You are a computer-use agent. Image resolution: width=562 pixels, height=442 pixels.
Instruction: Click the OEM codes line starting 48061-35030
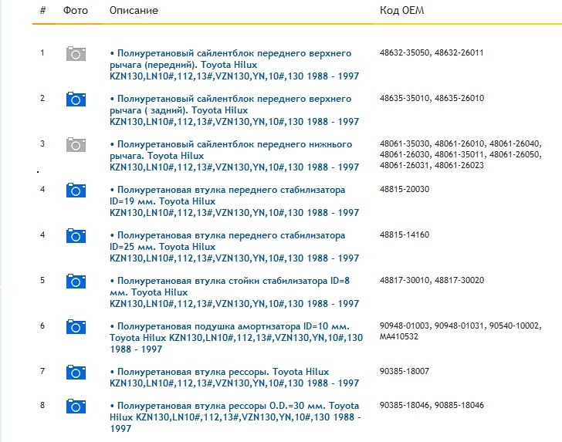[x=461, y=143]
